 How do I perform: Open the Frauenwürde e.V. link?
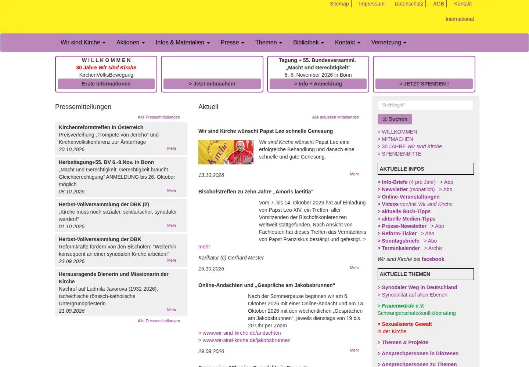point(401,306)
